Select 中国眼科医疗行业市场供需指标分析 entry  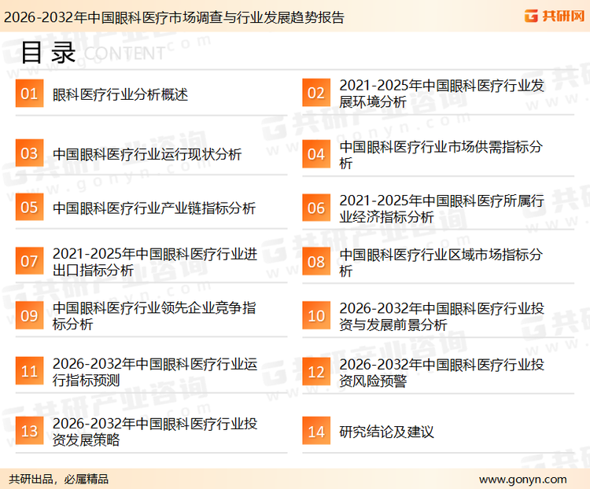[x=441, y=155]
